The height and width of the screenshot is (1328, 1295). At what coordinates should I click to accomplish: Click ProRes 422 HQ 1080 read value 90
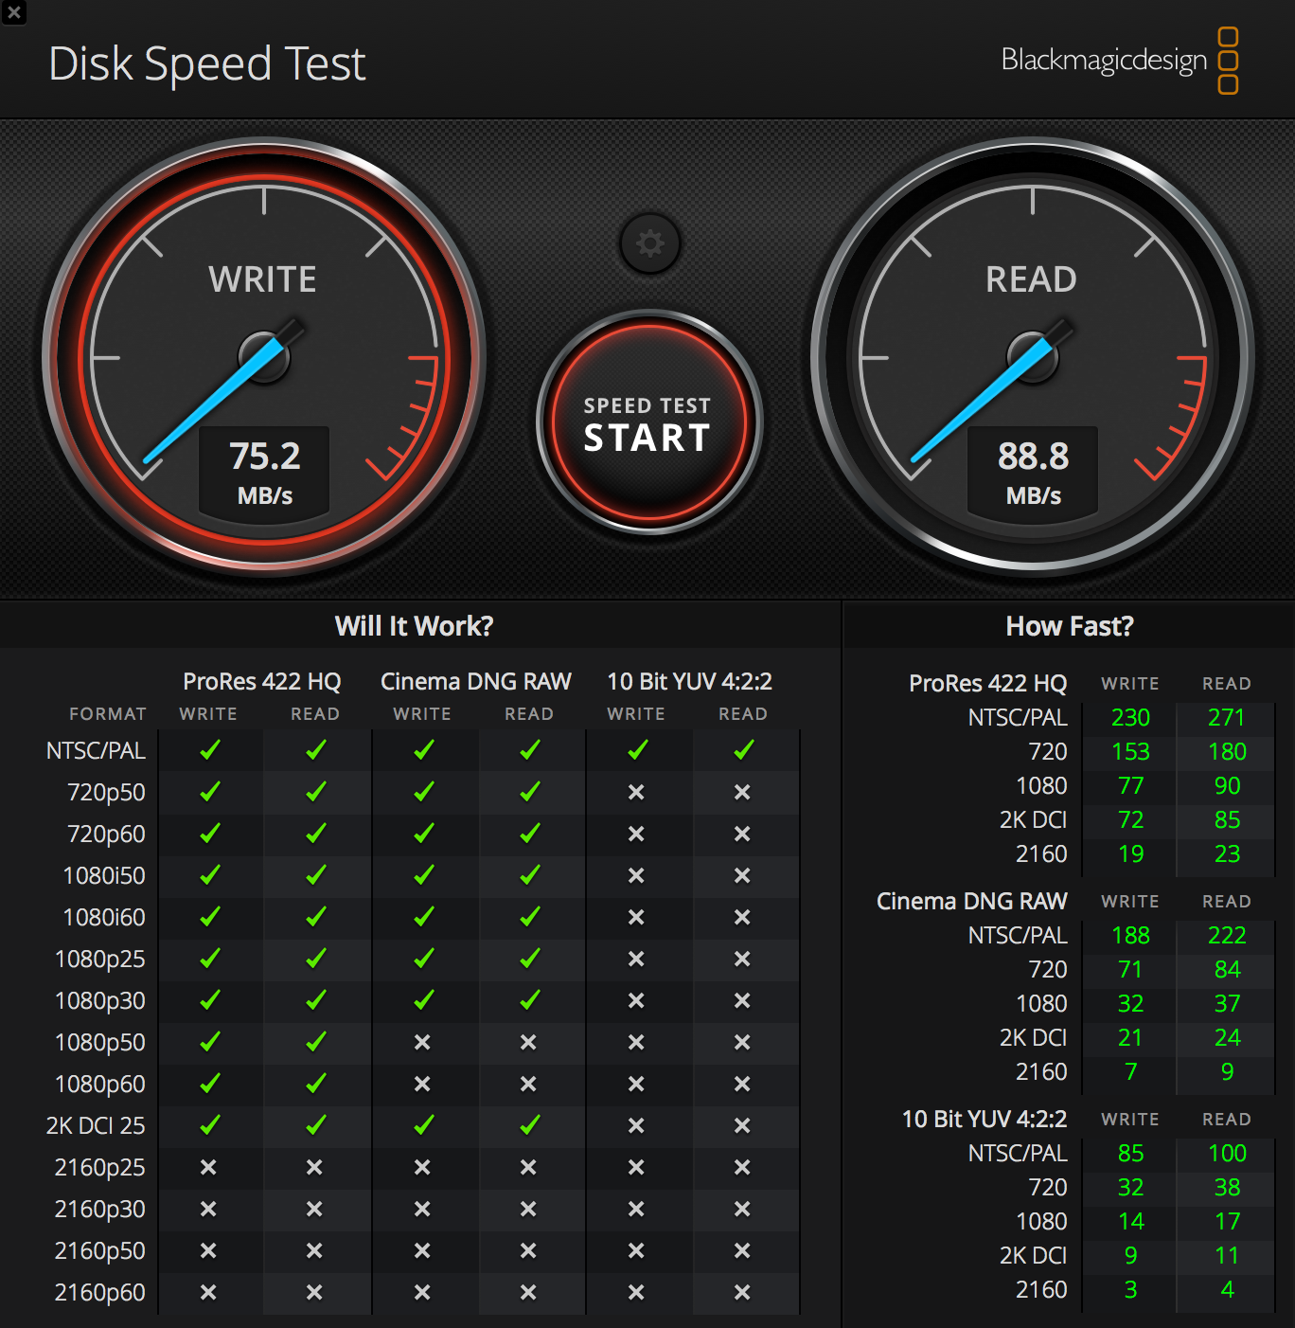(1228, 786)
